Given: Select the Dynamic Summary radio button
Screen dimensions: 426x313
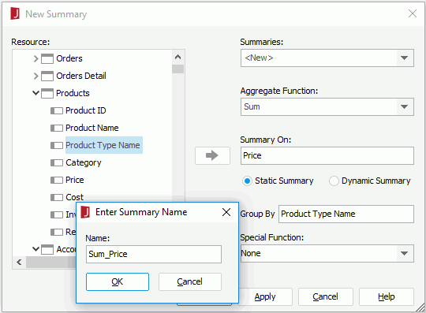Looking at the screenshot, I should pos(334,181).
